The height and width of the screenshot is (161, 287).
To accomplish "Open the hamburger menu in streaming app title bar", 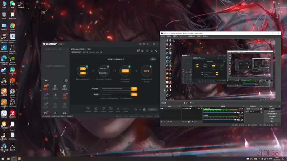I will point(147,44).
